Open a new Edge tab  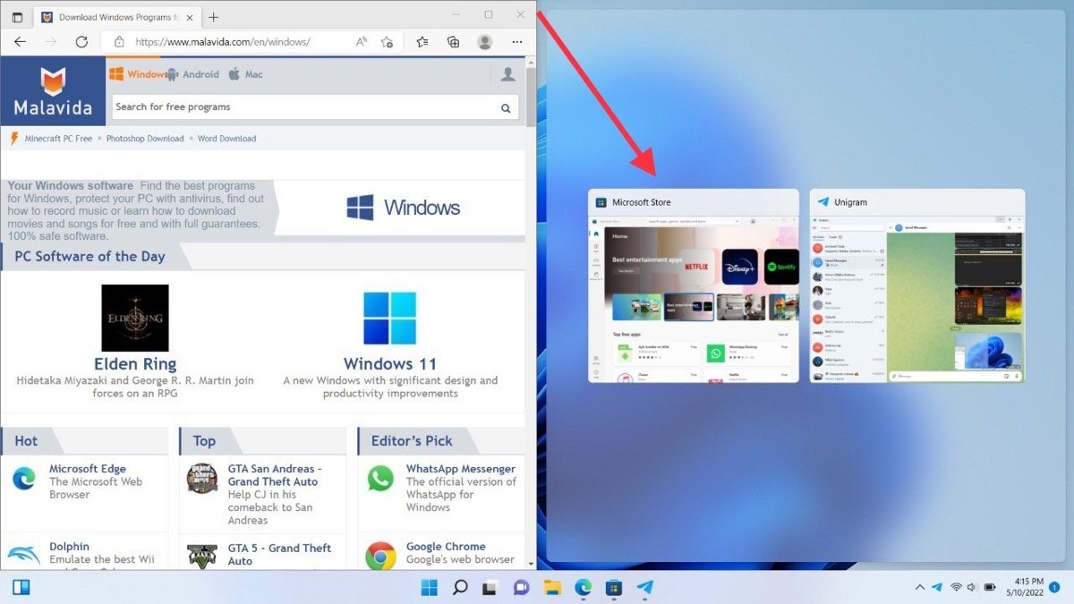213,17
